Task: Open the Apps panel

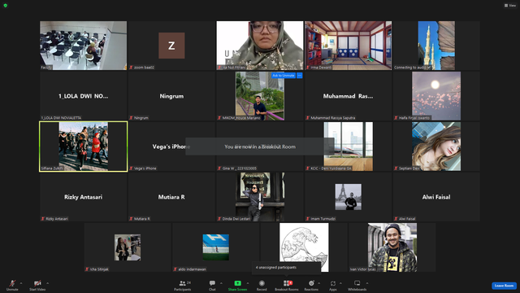Action: [333, 285]
